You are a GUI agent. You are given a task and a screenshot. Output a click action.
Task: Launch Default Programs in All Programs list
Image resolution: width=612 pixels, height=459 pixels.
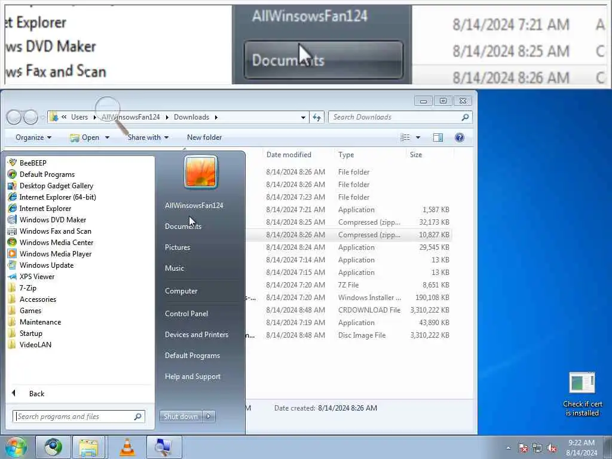coord(47,174)
